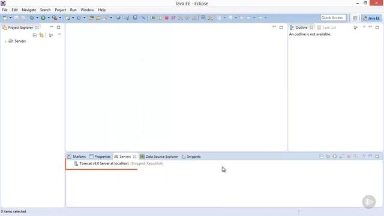Switch to the Properties tab
384x216 pixels.
[x=100, y=157]
